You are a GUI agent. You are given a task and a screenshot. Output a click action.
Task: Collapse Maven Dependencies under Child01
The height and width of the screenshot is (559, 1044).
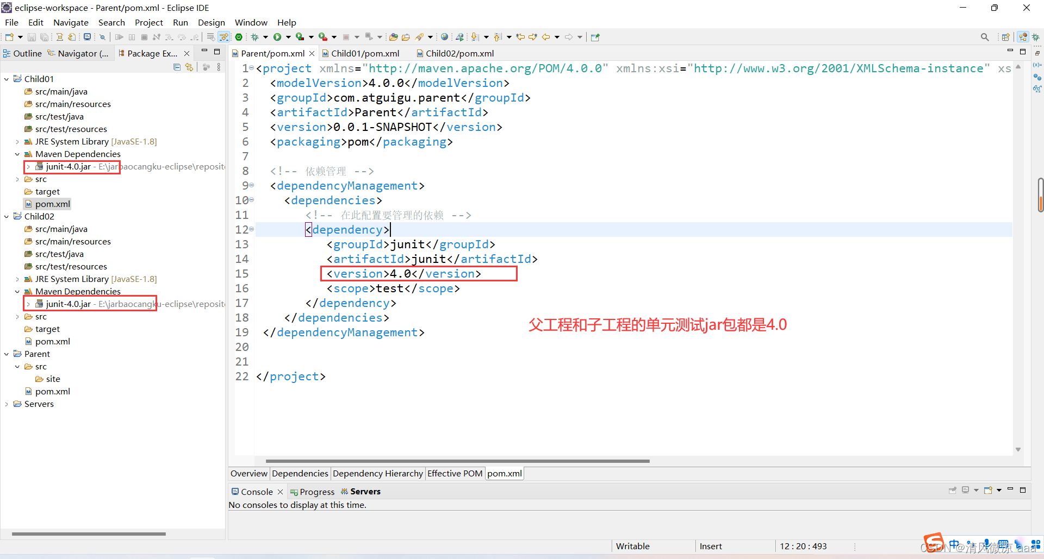(x=17, y=154)
